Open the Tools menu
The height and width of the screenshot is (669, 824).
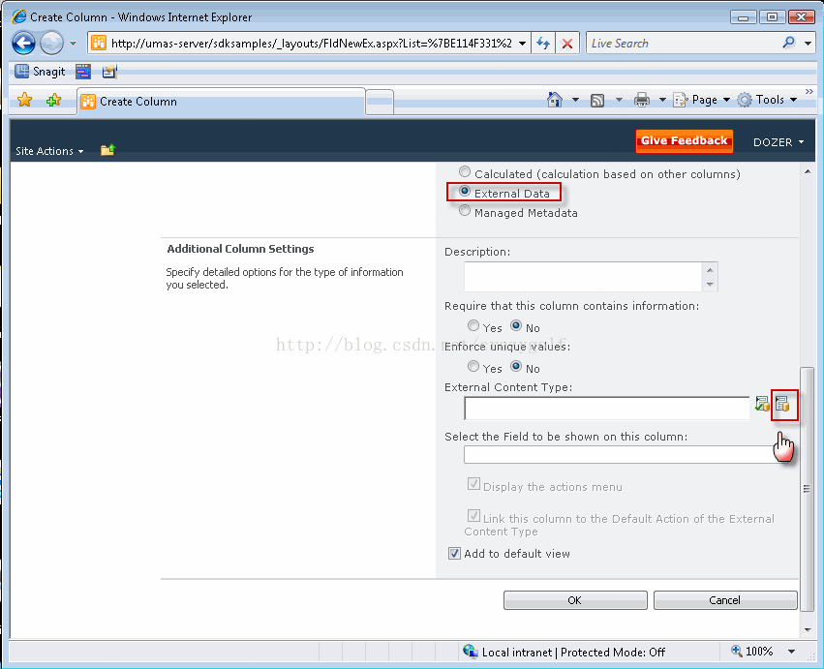[767, 100]
